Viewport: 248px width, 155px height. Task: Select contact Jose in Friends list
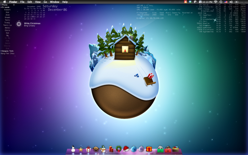tap(7, 15)
